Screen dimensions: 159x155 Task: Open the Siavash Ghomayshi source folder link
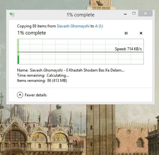[73, 26]
